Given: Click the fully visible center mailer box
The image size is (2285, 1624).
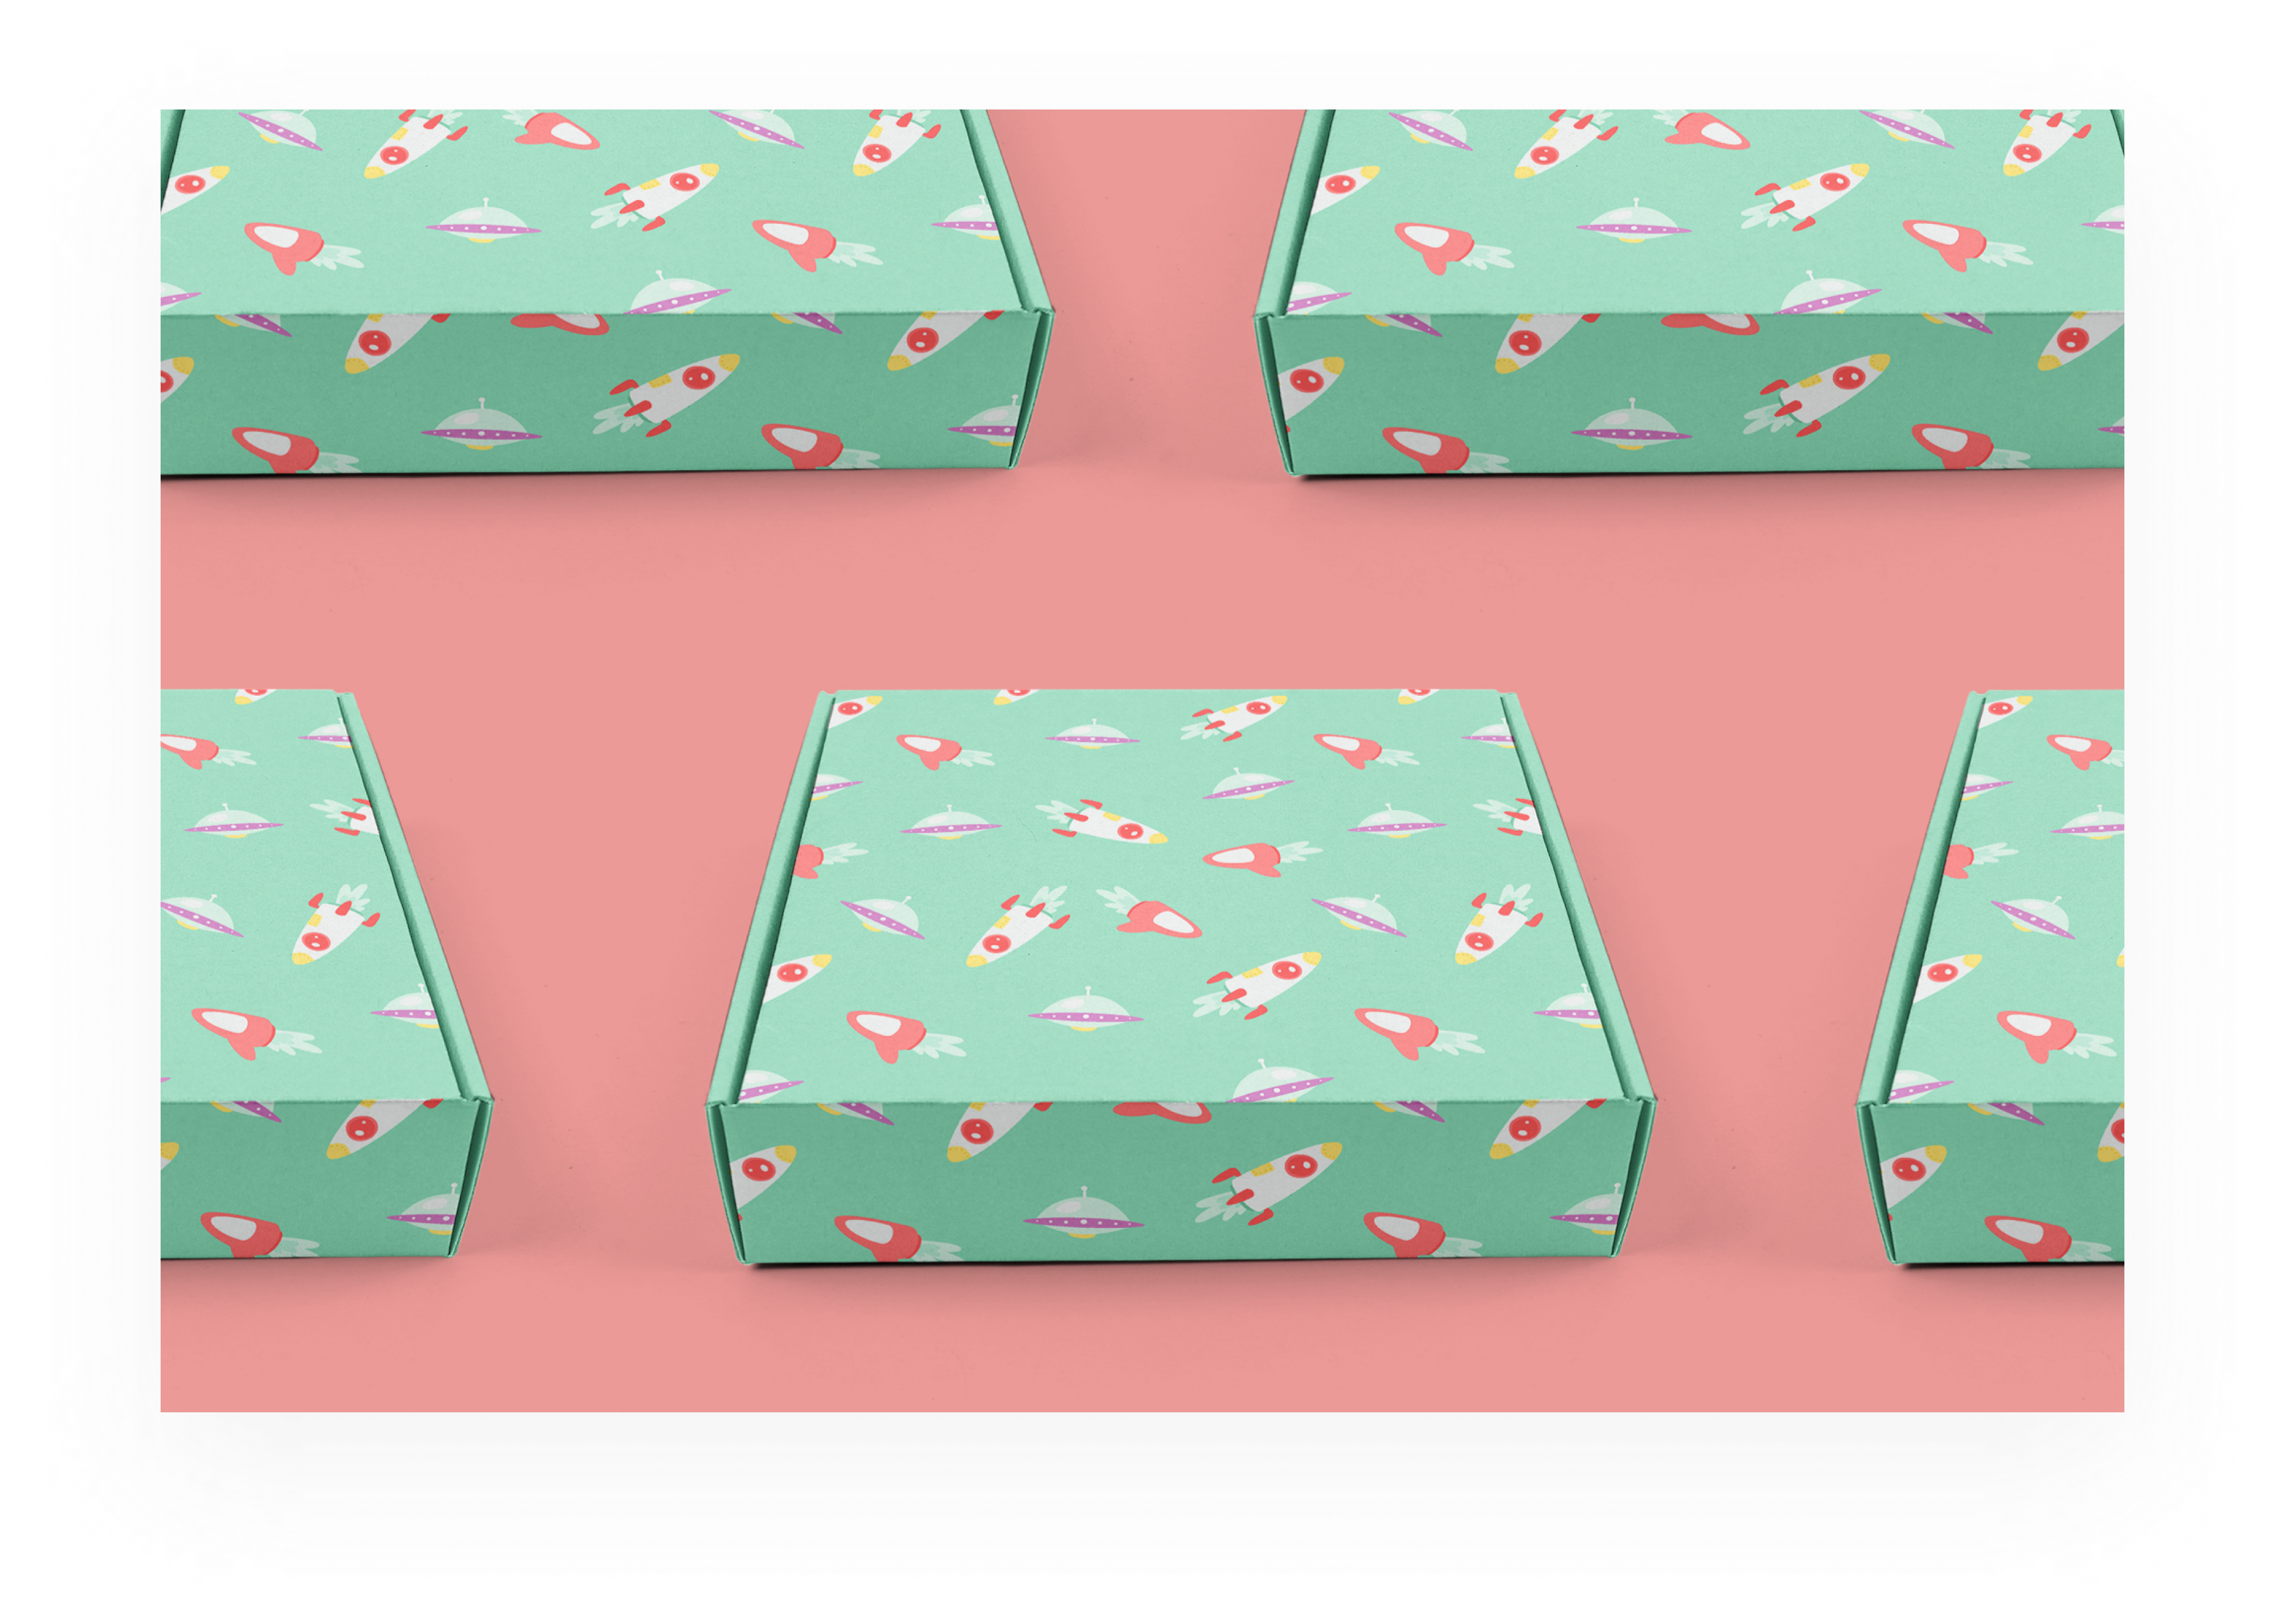Looking at the screenshot, I should pos(1180,977).
